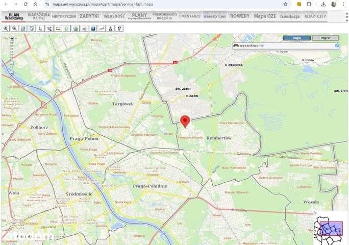Screen dimensions: 349x245
Task: Select the zoom-in magnifier tool
Action: (6, 29)
